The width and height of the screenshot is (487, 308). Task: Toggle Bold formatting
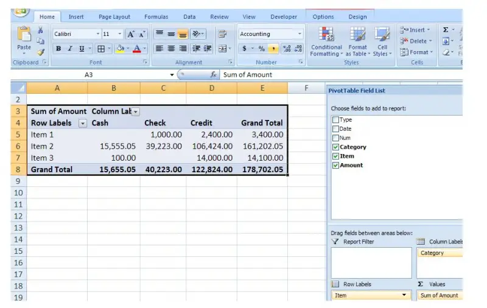[58, 49]
